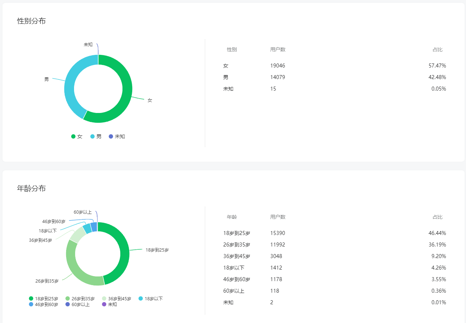This screenshot has width=466, height=323.
Task: Click the 46.44% share value
Action: point(437,233)
